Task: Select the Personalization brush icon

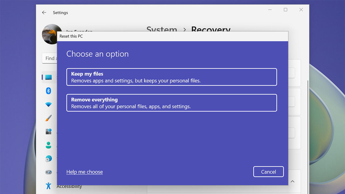Action: click(x=49, y=118)
